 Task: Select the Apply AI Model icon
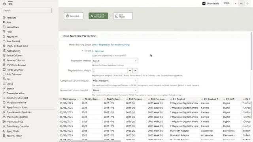click(x=4, y=136)
